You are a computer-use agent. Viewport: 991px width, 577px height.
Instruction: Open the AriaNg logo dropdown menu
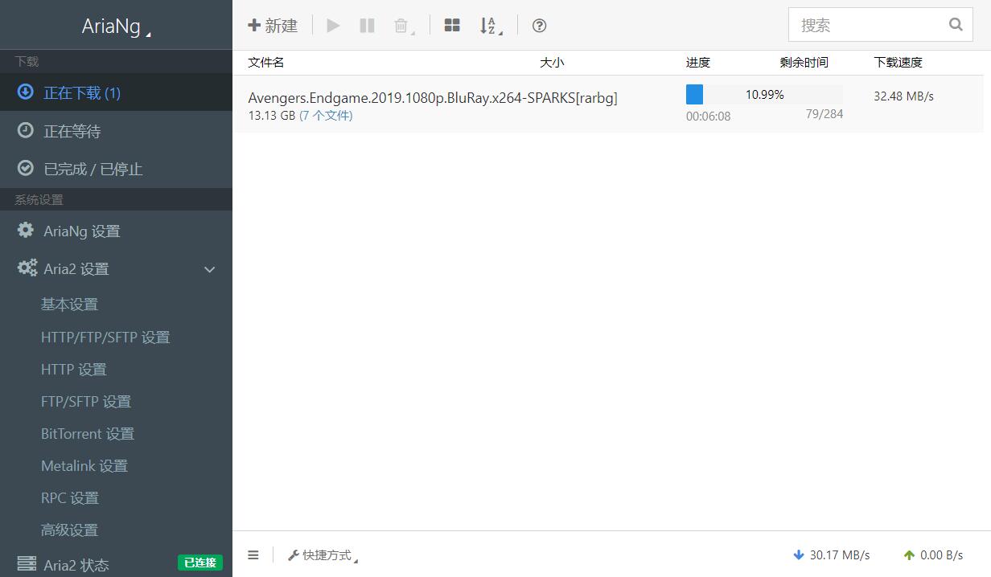[x=116, y=26]
